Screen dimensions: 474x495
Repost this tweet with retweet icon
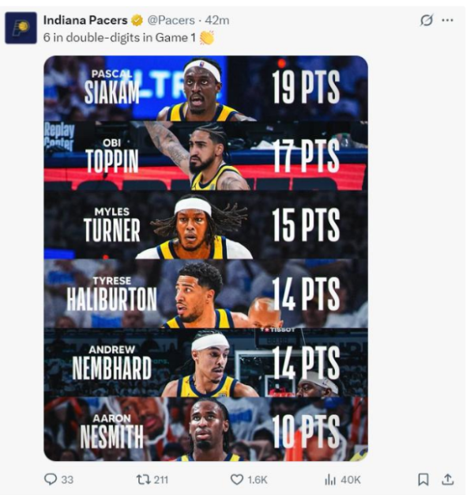coord(142,480)
